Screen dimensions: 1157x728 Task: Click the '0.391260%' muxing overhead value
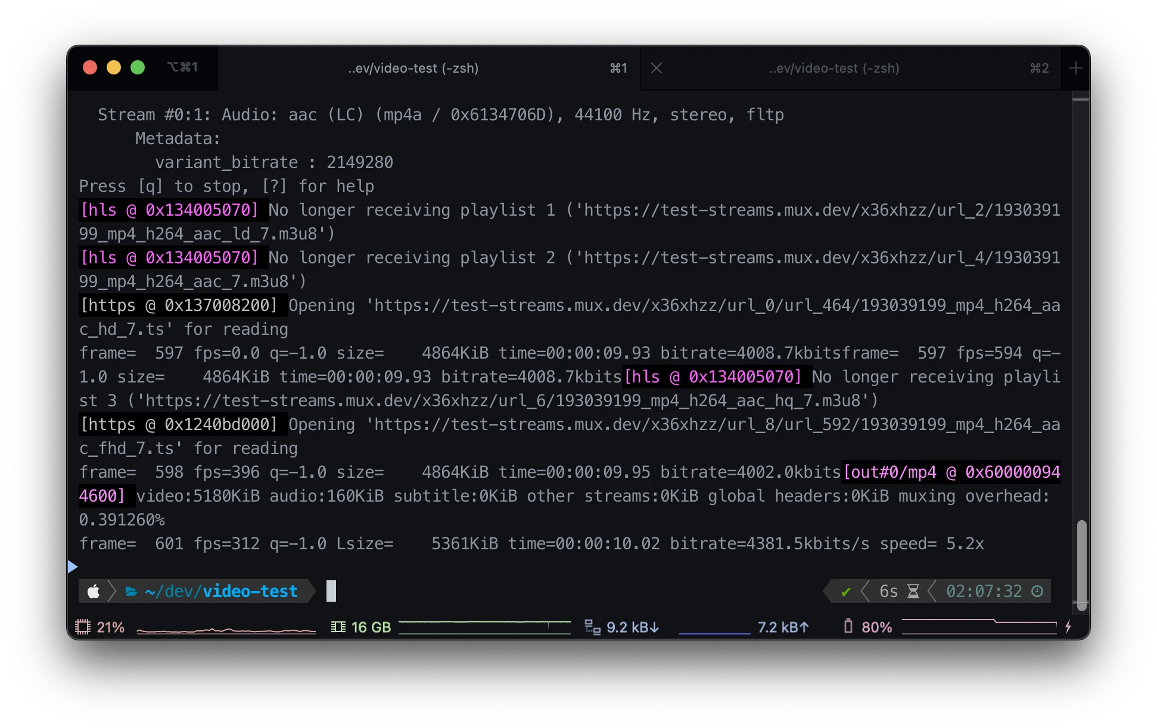point(122,519)
